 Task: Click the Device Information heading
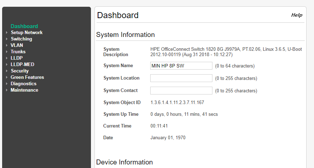[124, 162]
